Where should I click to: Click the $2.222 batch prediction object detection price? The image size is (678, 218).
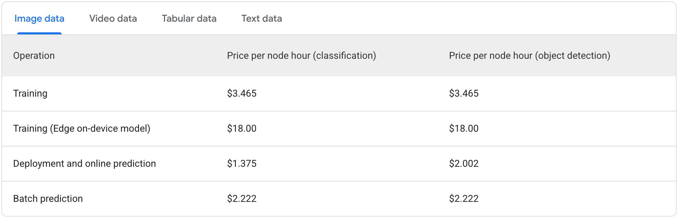[463, 198]
